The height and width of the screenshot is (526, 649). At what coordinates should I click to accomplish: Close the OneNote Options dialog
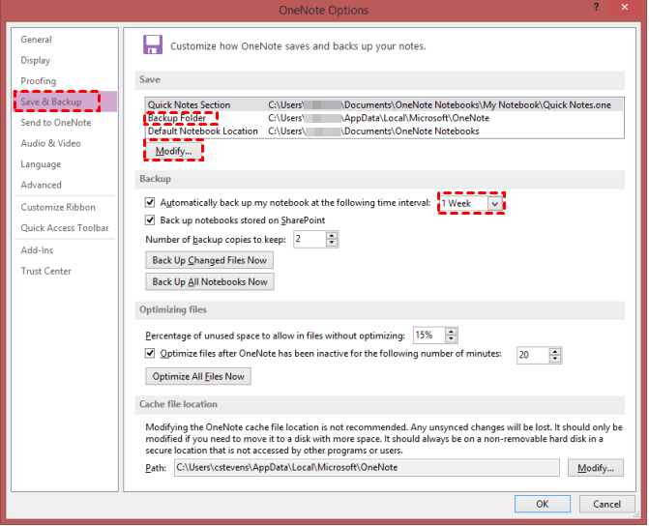click(x=624, y=7)
